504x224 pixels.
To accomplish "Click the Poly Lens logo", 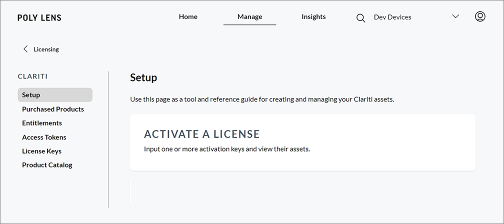I will [x=39, y=17].
